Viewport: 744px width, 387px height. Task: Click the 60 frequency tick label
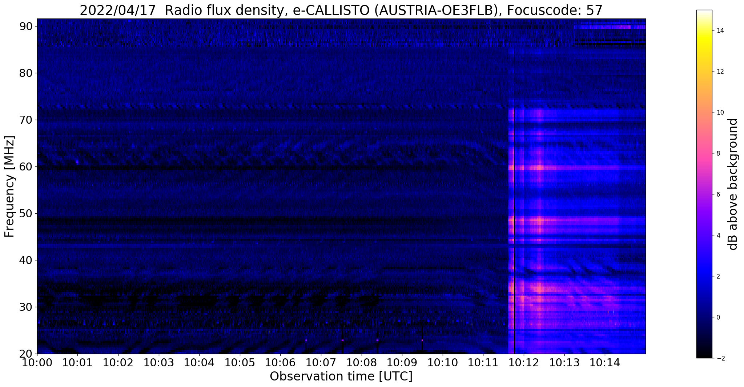coord(26,166)
